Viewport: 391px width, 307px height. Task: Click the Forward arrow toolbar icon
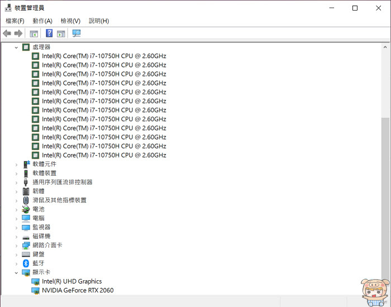click(x=18, y=33)
